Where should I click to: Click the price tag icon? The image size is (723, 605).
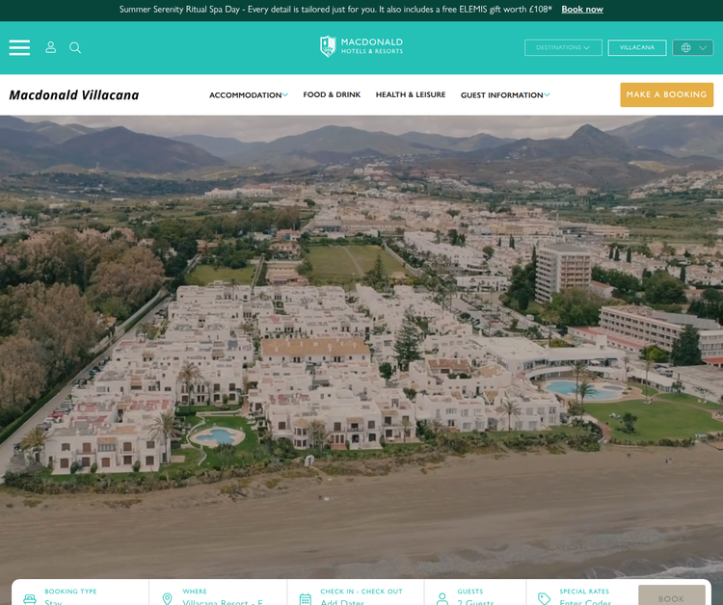tap(544, 598)
